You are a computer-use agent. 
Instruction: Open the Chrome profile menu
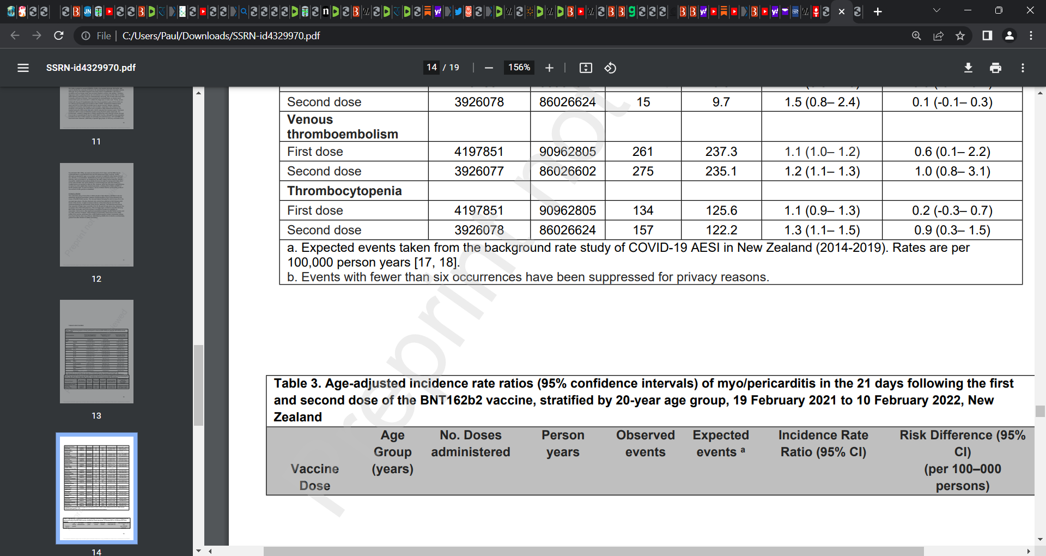[1009, 35]
